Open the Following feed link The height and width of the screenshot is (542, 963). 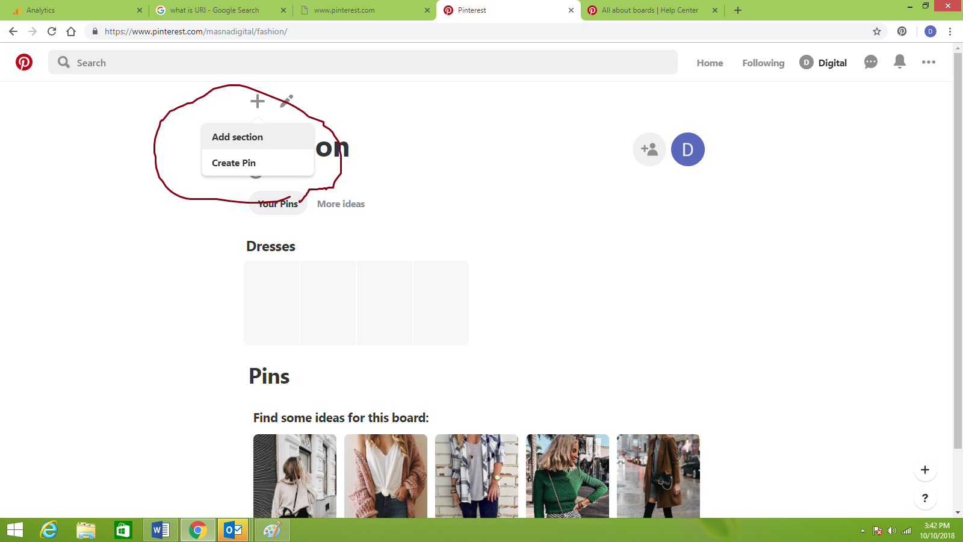[763, 63]
